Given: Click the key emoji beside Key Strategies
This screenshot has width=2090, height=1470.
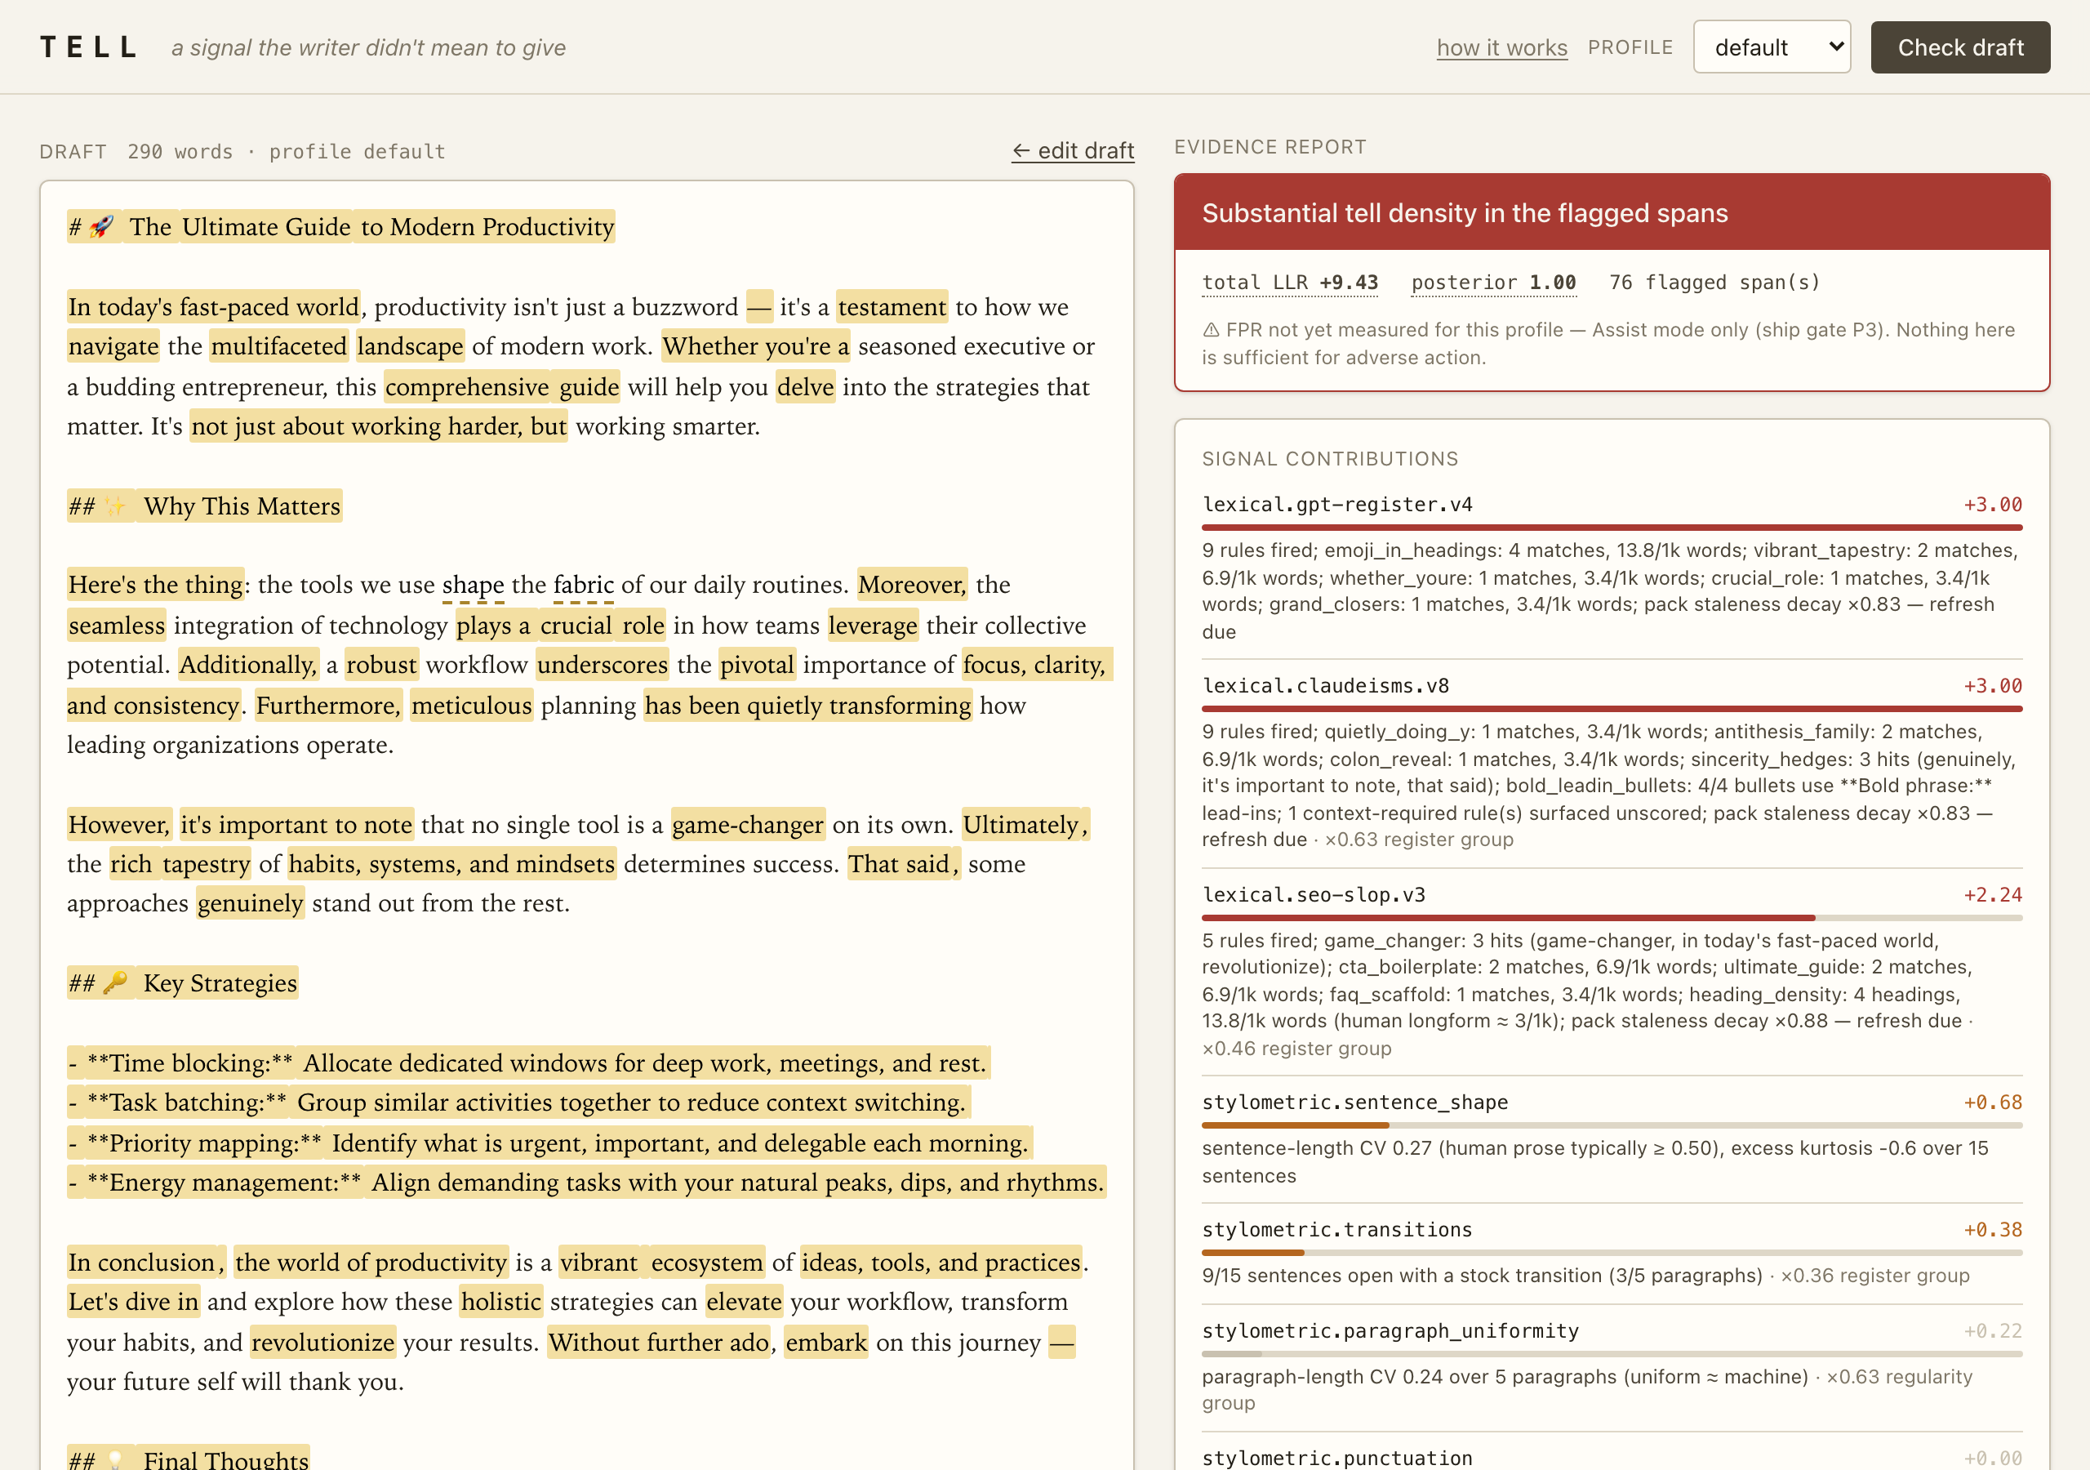Looking at the screenshot, I should click(116, 982).
